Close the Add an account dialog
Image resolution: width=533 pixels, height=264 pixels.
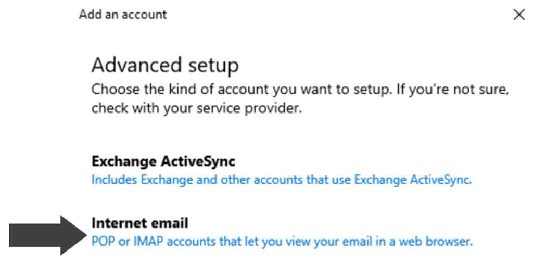518,15
